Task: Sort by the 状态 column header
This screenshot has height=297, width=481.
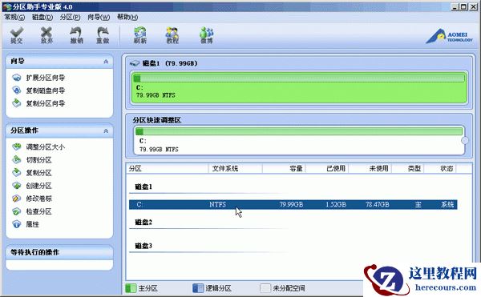Action: point(440,168)
